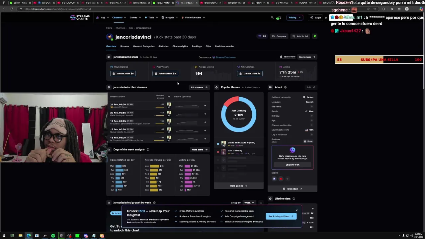This screenshot has height=239, width=425.
Task: Click the channel avatar next to jancorisdavinci
Action: click(110, 37)
